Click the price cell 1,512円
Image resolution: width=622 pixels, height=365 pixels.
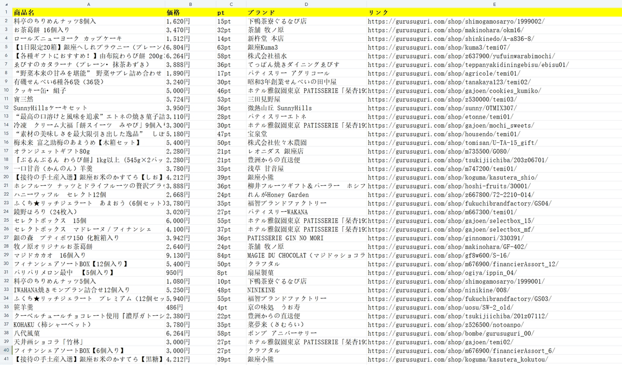[190, 38]
